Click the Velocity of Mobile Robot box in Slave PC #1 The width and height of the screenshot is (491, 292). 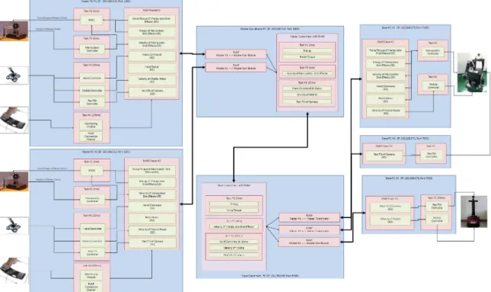385,111
